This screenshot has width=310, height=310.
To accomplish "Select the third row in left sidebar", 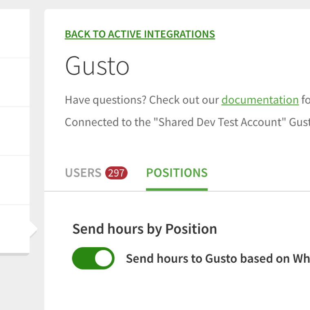I will pos(15,131).
